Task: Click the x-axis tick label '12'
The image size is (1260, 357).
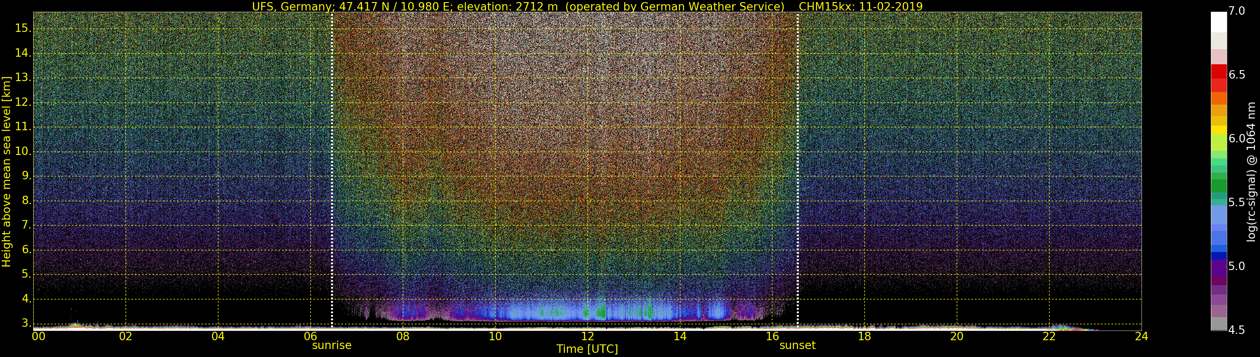Action: point(588,336)
